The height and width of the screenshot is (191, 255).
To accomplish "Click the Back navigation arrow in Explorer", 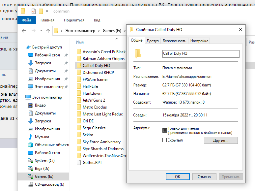I will coord(24,31).
